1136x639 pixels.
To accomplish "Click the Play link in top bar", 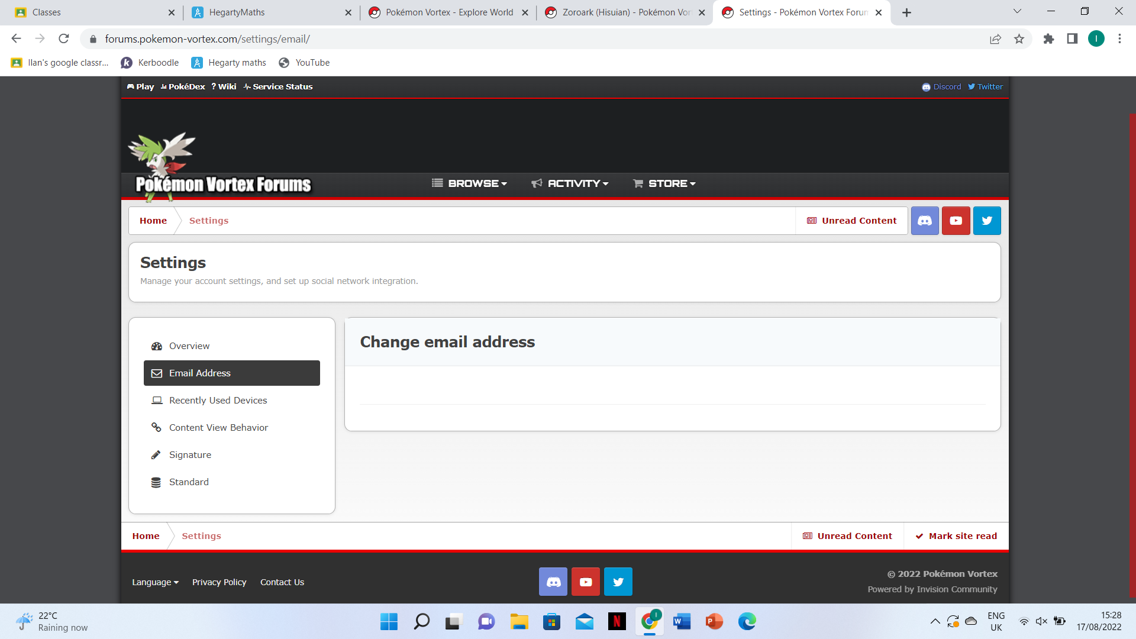I will 140,86.
